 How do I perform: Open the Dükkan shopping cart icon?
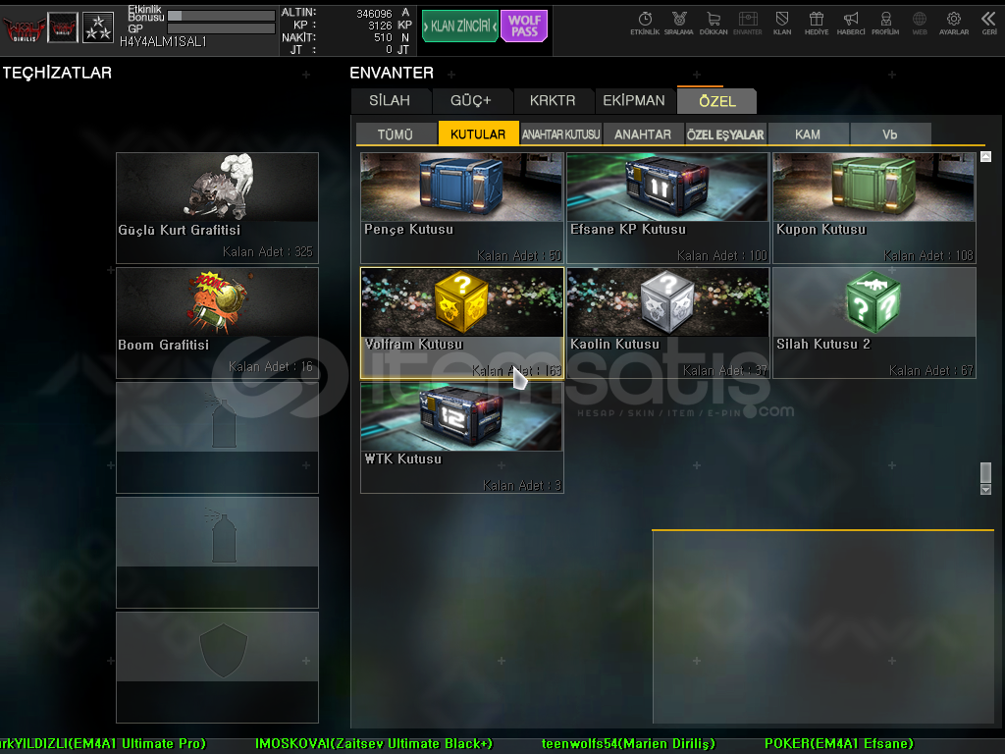714,24
